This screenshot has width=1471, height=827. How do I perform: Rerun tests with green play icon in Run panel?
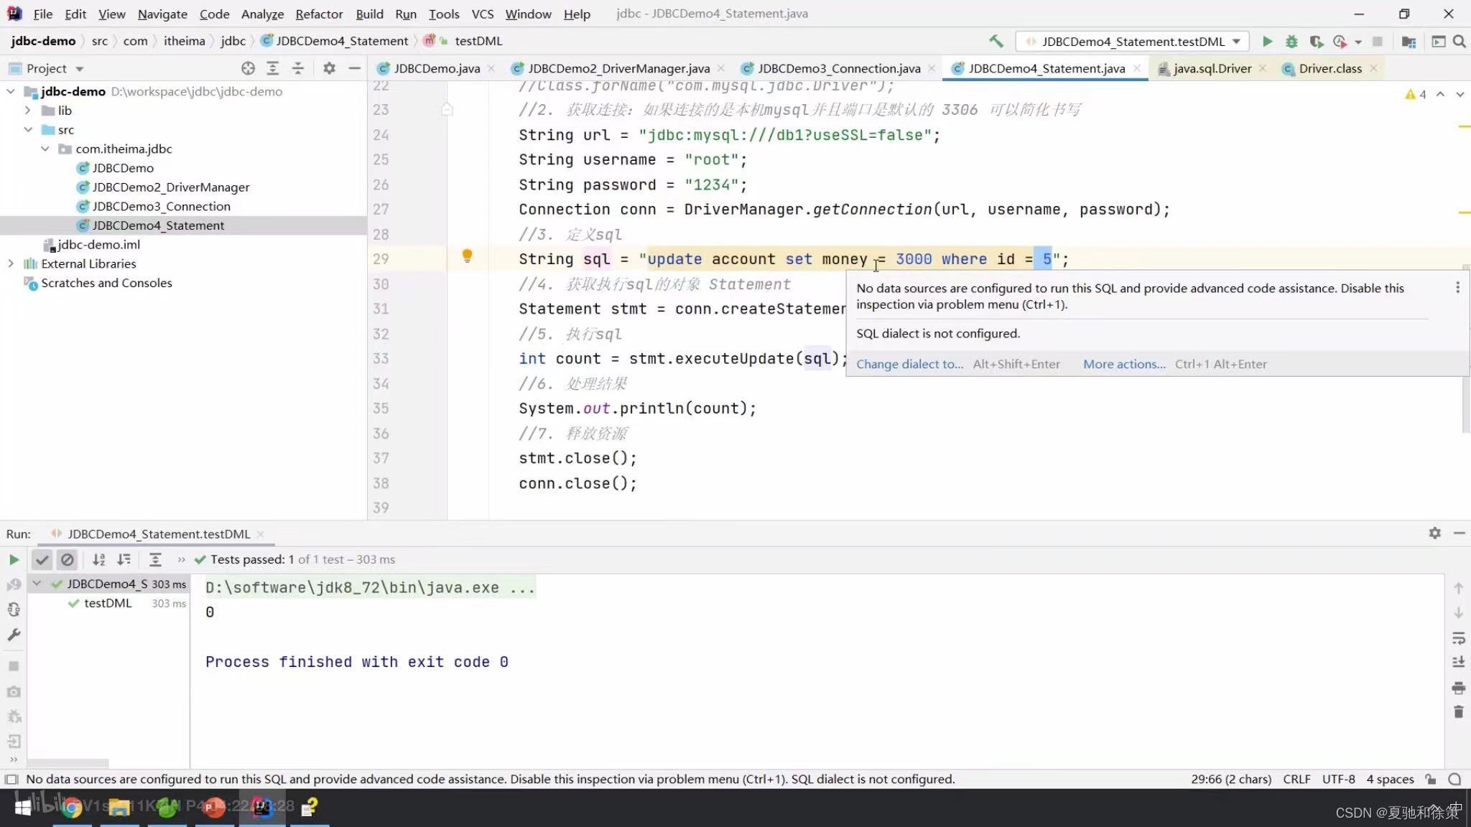(x=14, y=559)
